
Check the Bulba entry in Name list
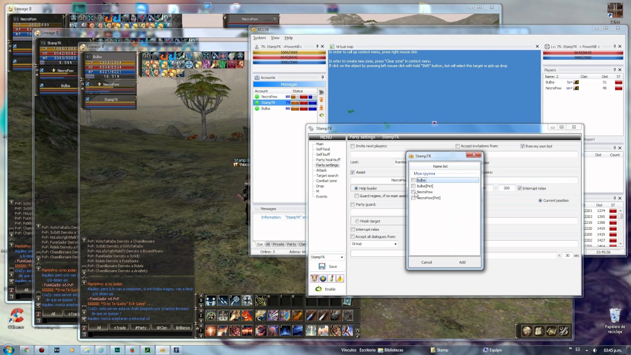pyautogui.click(x=414, y=180)
